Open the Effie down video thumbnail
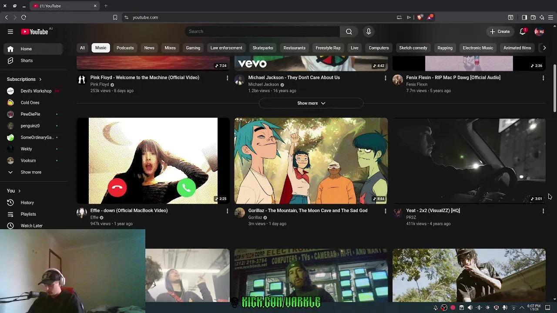 (153, 160)
